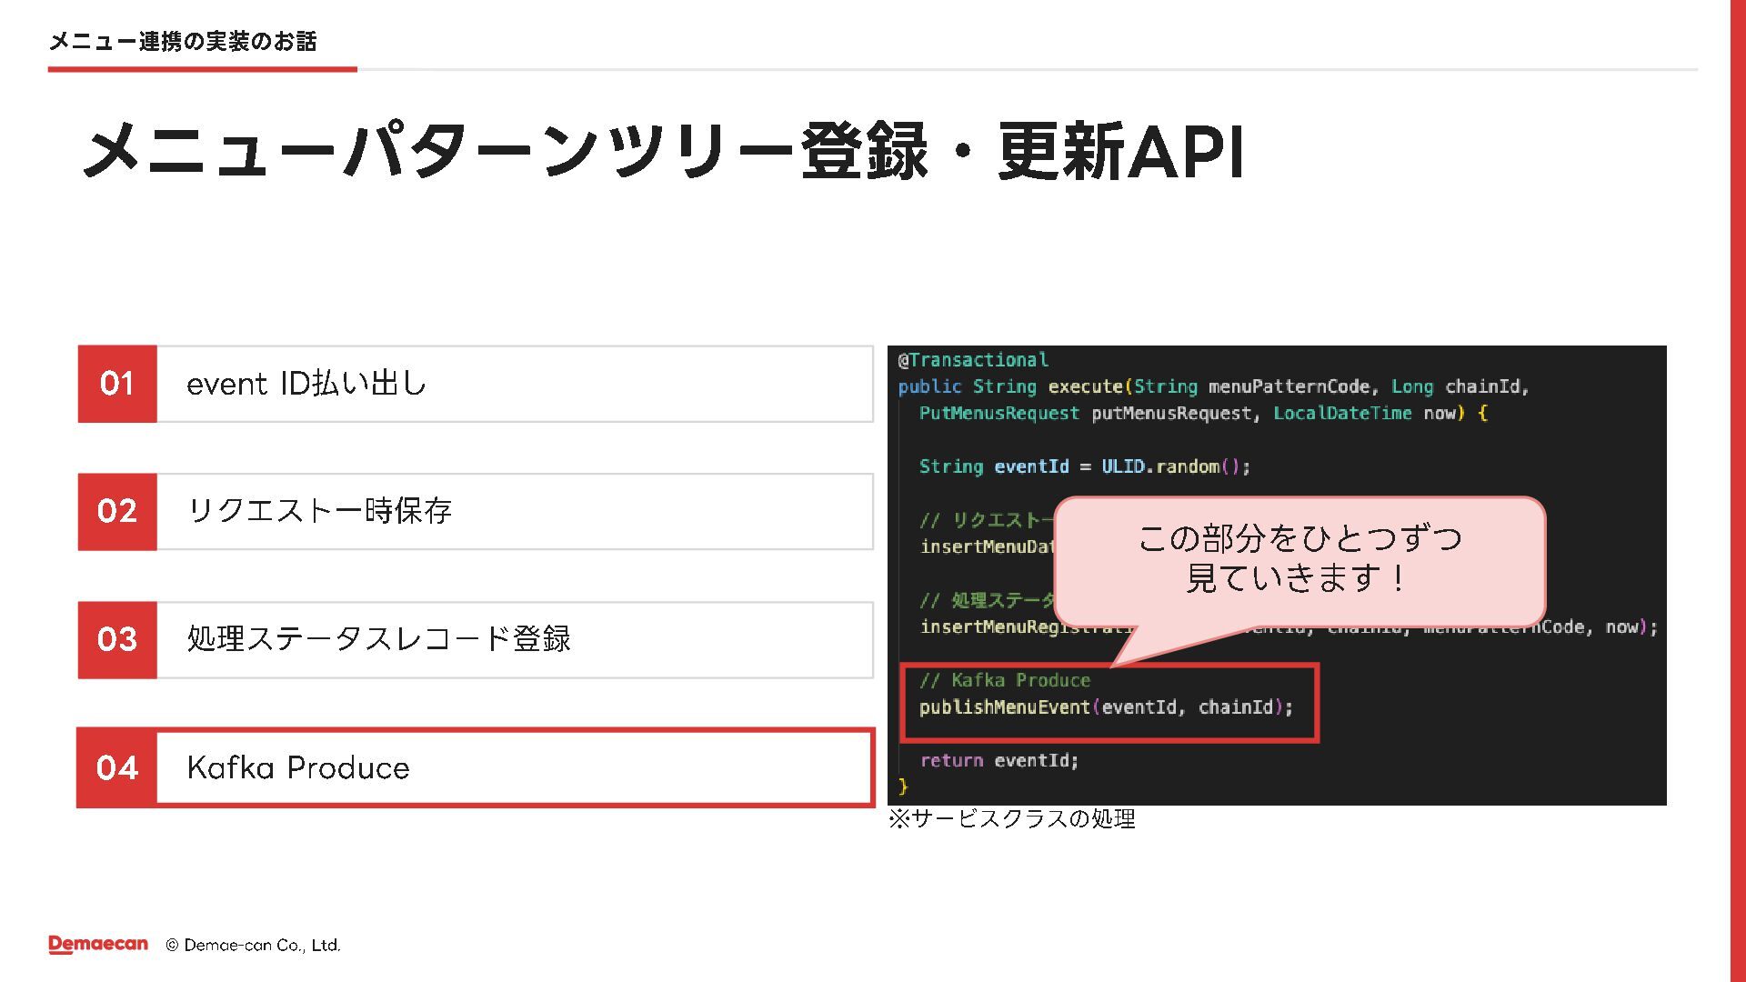Click the 'String eventId = ULID.random();' line
Viewport: 1746px width, 982px height.
[1085, 466]
